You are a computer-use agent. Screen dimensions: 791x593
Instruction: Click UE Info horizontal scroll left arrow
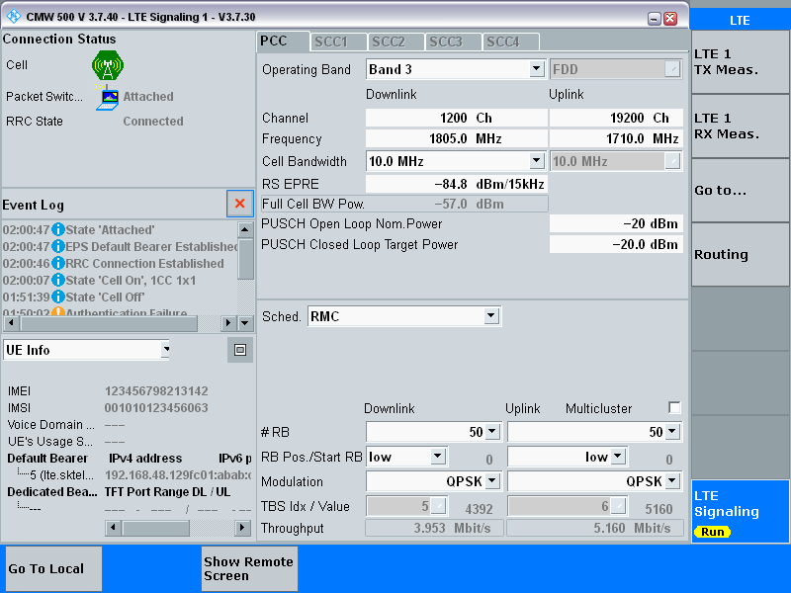point(113,528)
